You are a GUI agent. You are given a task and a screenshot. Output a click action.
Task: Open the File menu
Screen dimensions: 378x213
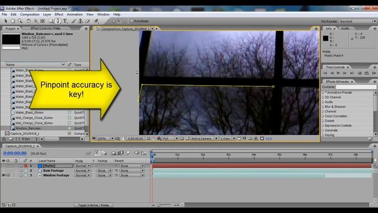coord(4,14)
